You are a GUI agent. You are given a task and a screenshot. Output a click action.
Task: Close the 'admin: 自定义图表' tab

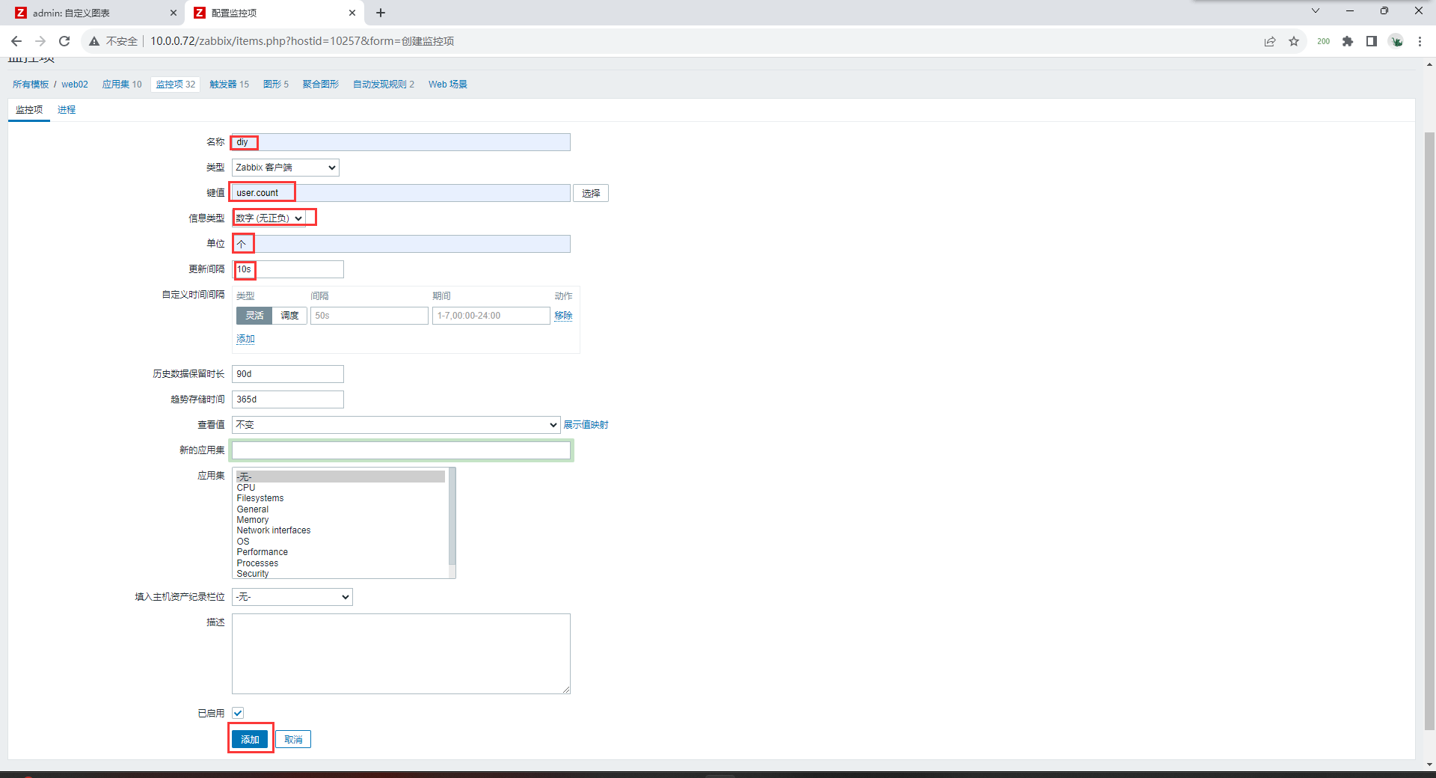point(174,13)
